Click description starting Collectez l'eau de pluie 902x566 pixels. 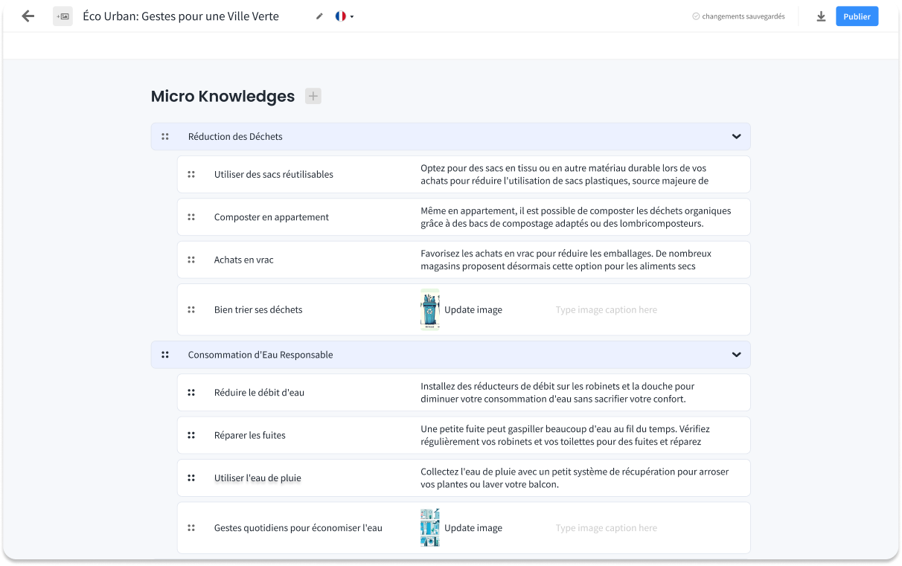[575, 478]
